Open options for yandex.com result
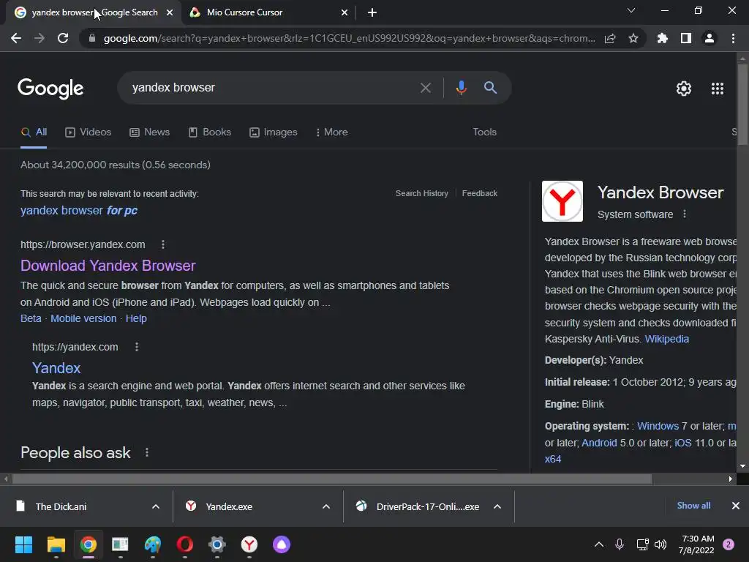 pos(137,347)
